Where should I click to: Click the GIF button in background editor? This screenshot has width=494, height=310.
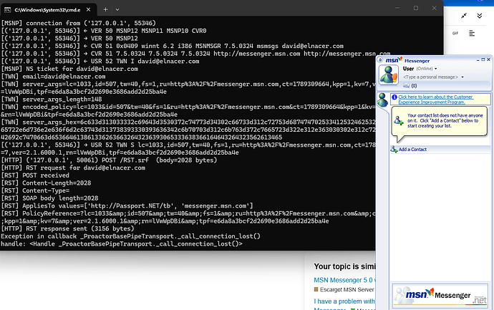pos(455,33)
